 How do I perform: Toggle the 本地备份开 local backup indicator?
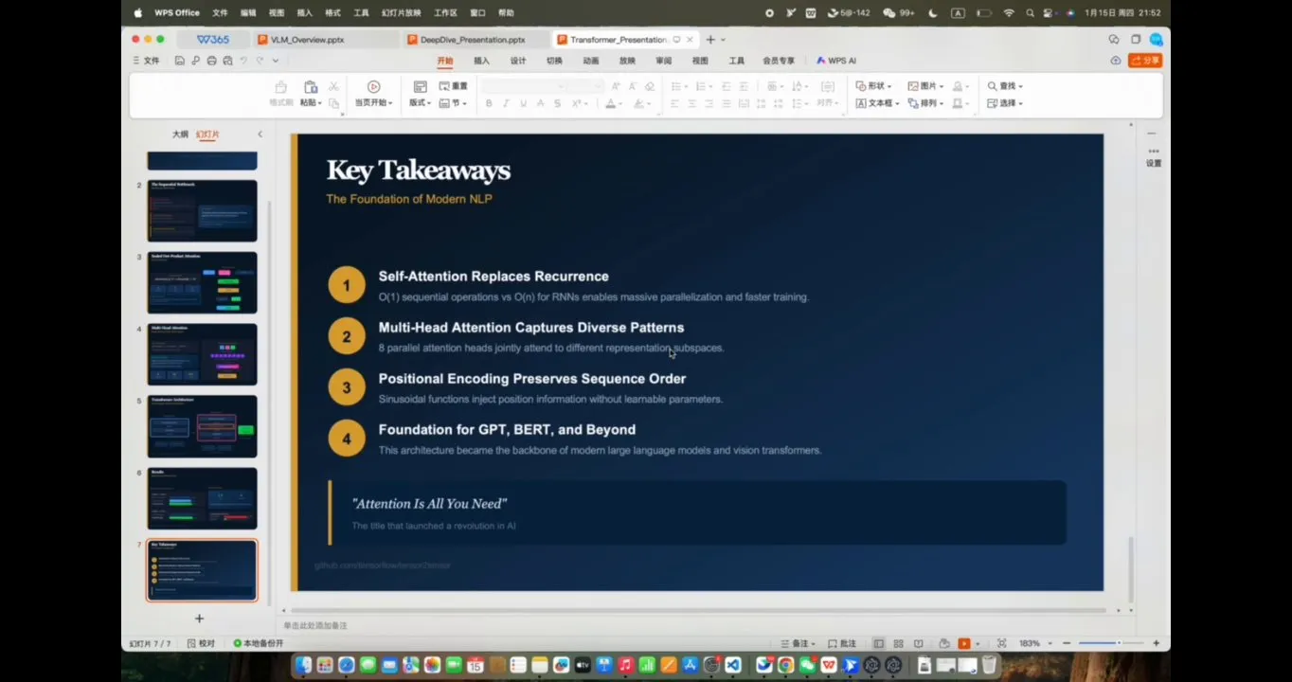click(259, 643)
